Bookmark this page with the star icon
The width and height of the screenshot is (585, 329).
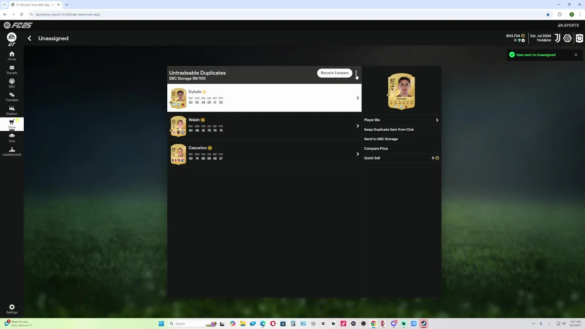tap(548, 14)
